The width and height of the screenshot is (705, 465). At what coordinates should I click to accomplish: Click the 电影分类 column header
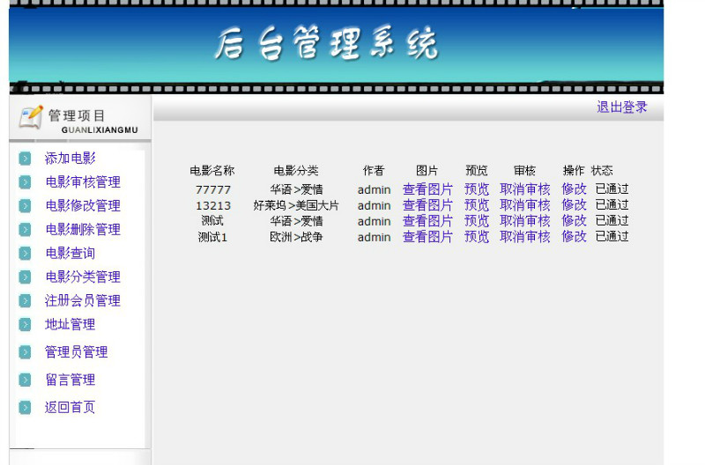pos(296,171)
